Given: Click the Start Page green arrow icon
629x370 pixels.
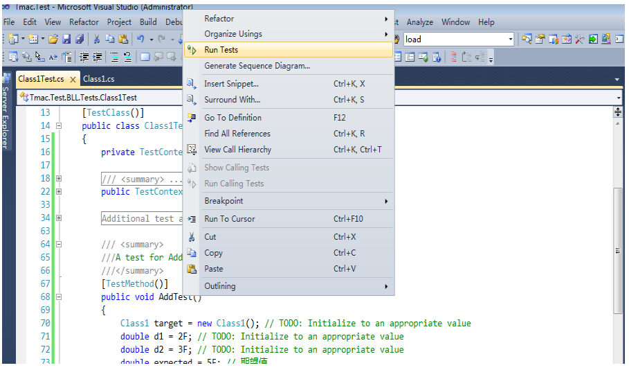Looking at the screenshot, I should (593, 39).
